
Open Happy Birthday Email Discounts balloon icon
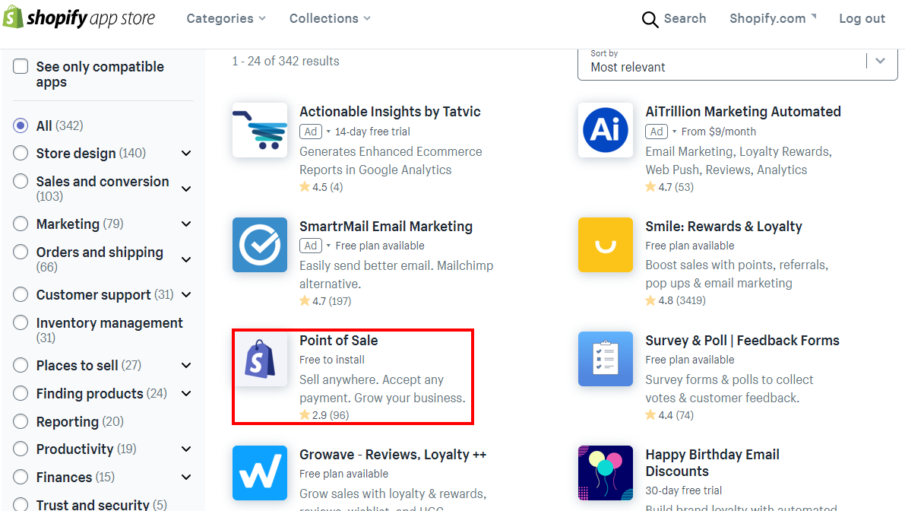coord(606,473)
